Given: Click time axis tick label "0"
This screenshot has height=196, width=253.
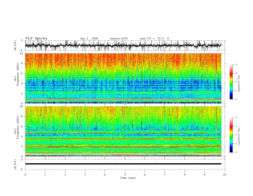Looking at the screenshot, I should (x=25, y=175).
